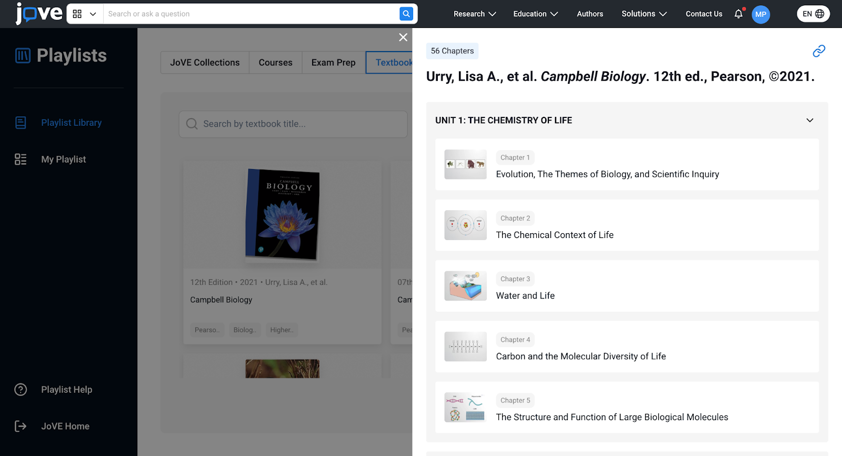Click the blue search magnifier button
The image size is (842, 456).
[x=406, y=14]
